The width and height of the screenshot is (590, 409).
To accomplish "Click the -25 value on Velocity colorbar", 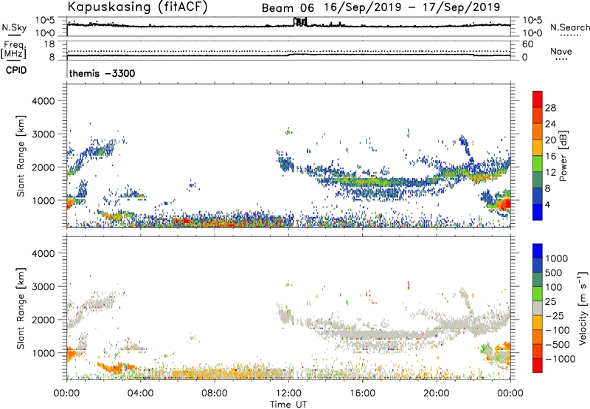I will pos(555,316).
